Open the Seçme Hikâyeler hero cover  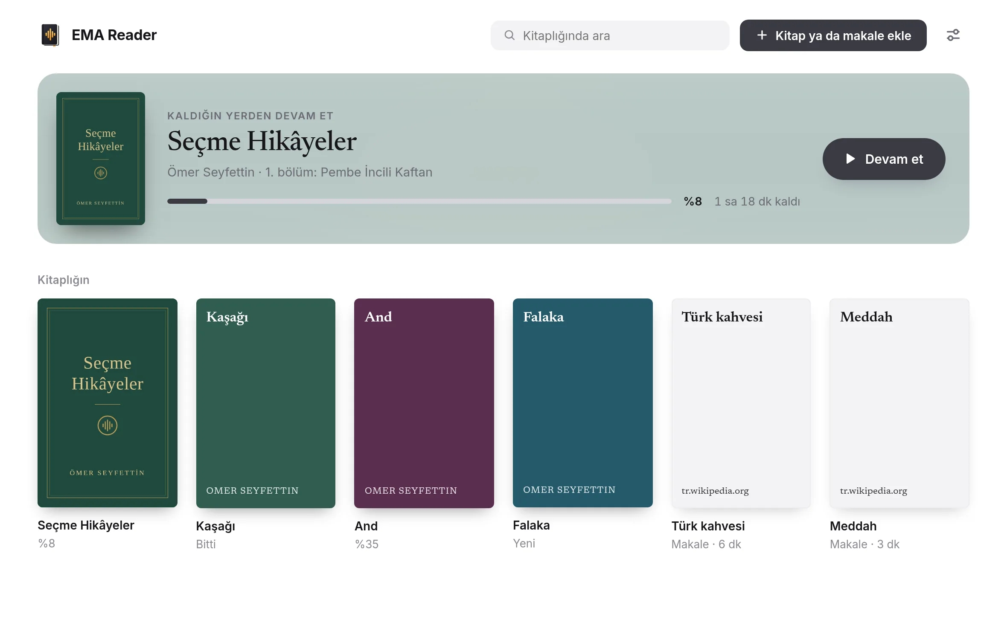[x=101, y=159]
